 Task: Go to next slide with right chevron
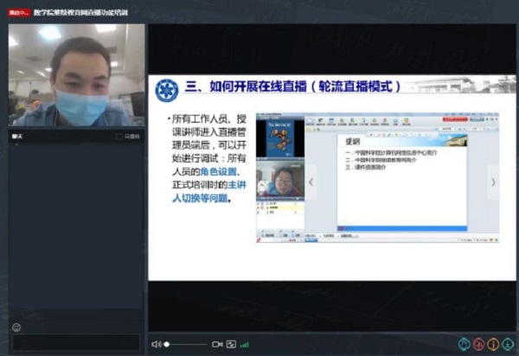click(x=493, y=181)
